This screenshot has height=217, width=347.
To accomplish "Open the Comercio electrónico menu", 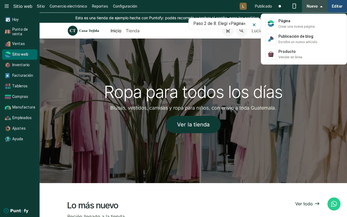I will [68, 6].
